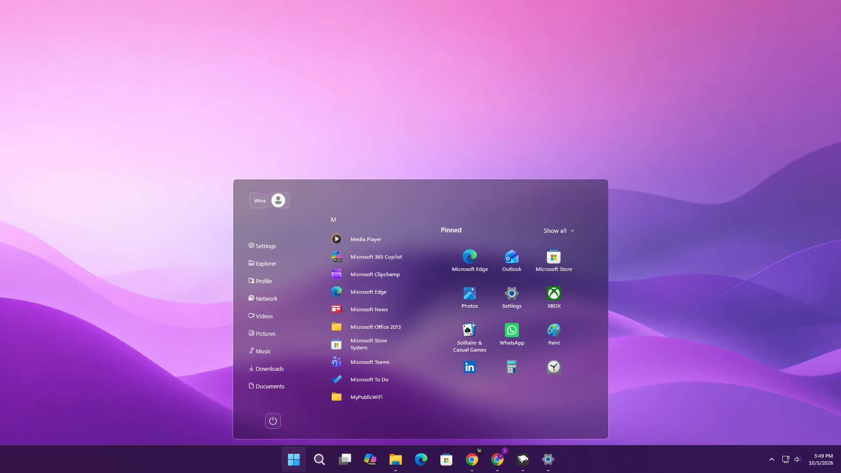
Task: Open Downloads folder shortcut
Action: coord(266,369)
